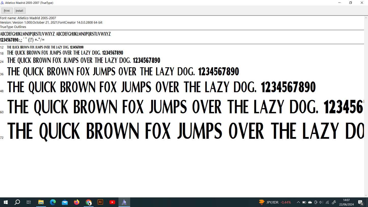The height and width of the screenshot is (207, 368).
Task: Click the font viewer taskbar icon
Action: 124,202
